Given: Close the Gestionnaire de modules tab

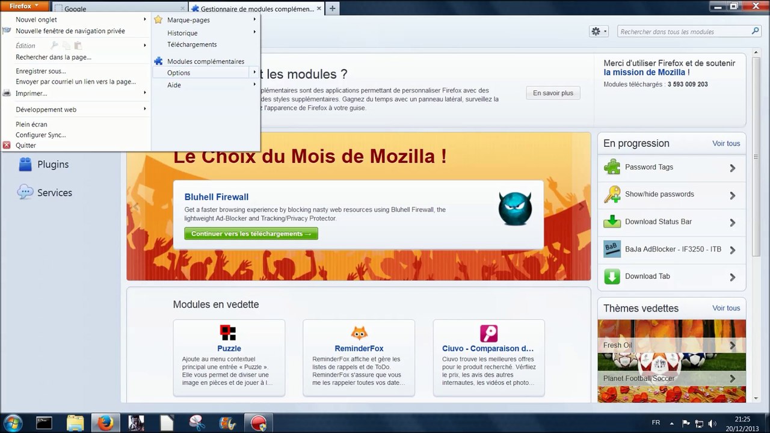Looking at the screenshot, I should [x=318, y=9].
